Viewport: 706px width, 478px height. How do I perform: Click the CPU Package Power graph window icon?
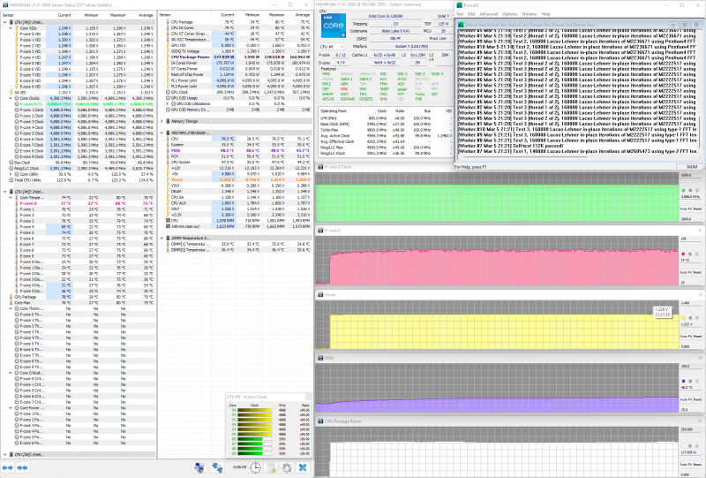tap(320, 421)
